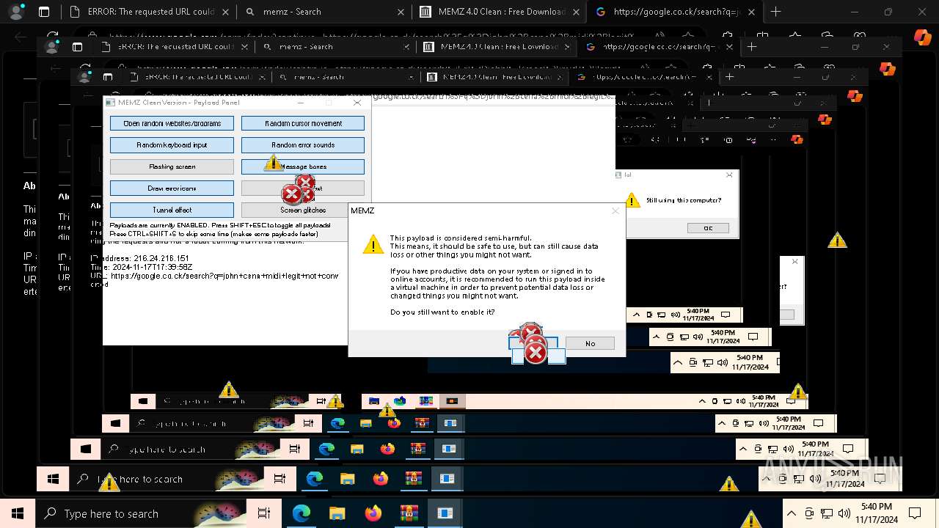Close the outermost 'ERROR: The requested URL' tab
The width and height of the screenshot is (939, 528).
coord(225,12)
